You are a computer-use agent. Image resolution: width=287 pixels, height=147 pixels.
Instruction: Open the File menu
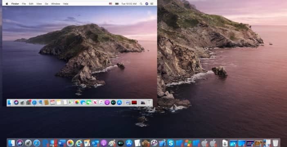(x=24, y=4)
